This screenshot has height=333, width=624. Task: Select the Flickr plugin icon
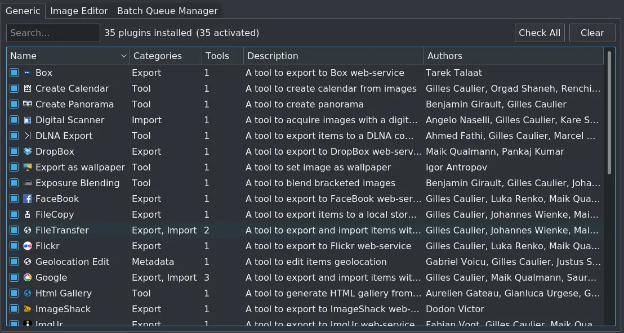(28, 246)
